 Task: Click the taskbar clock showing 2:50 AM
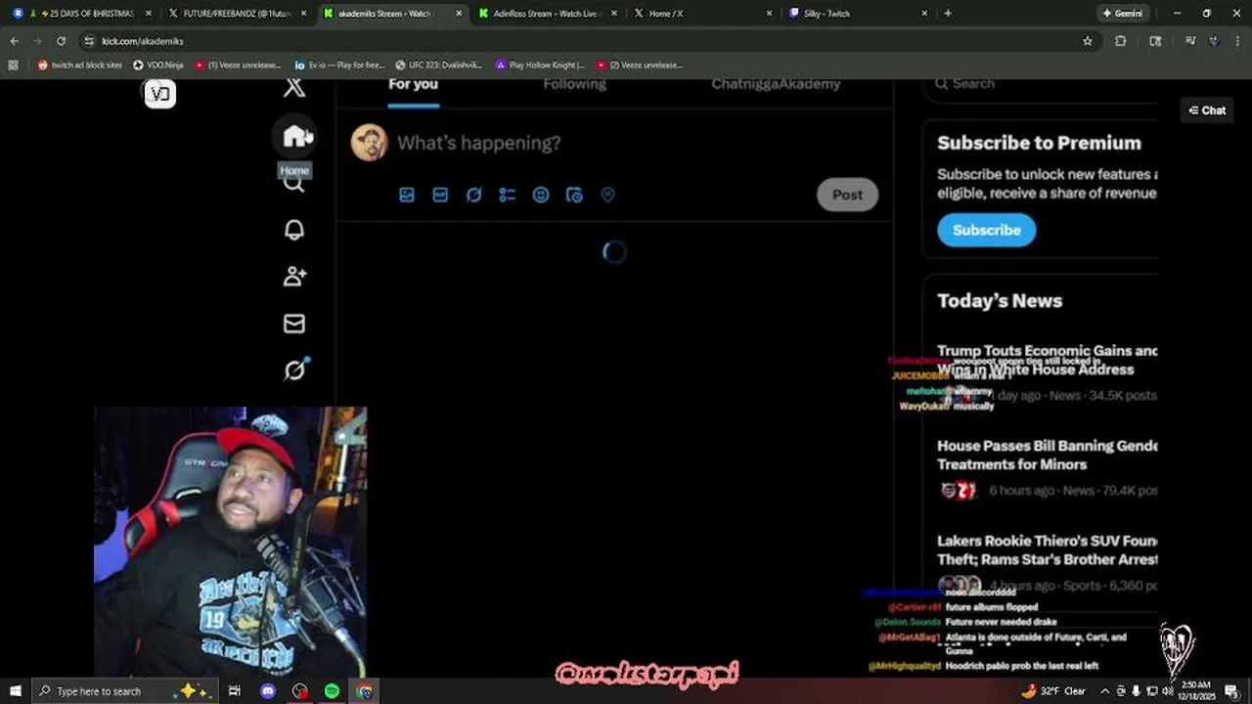click(x=1198, y=691)
